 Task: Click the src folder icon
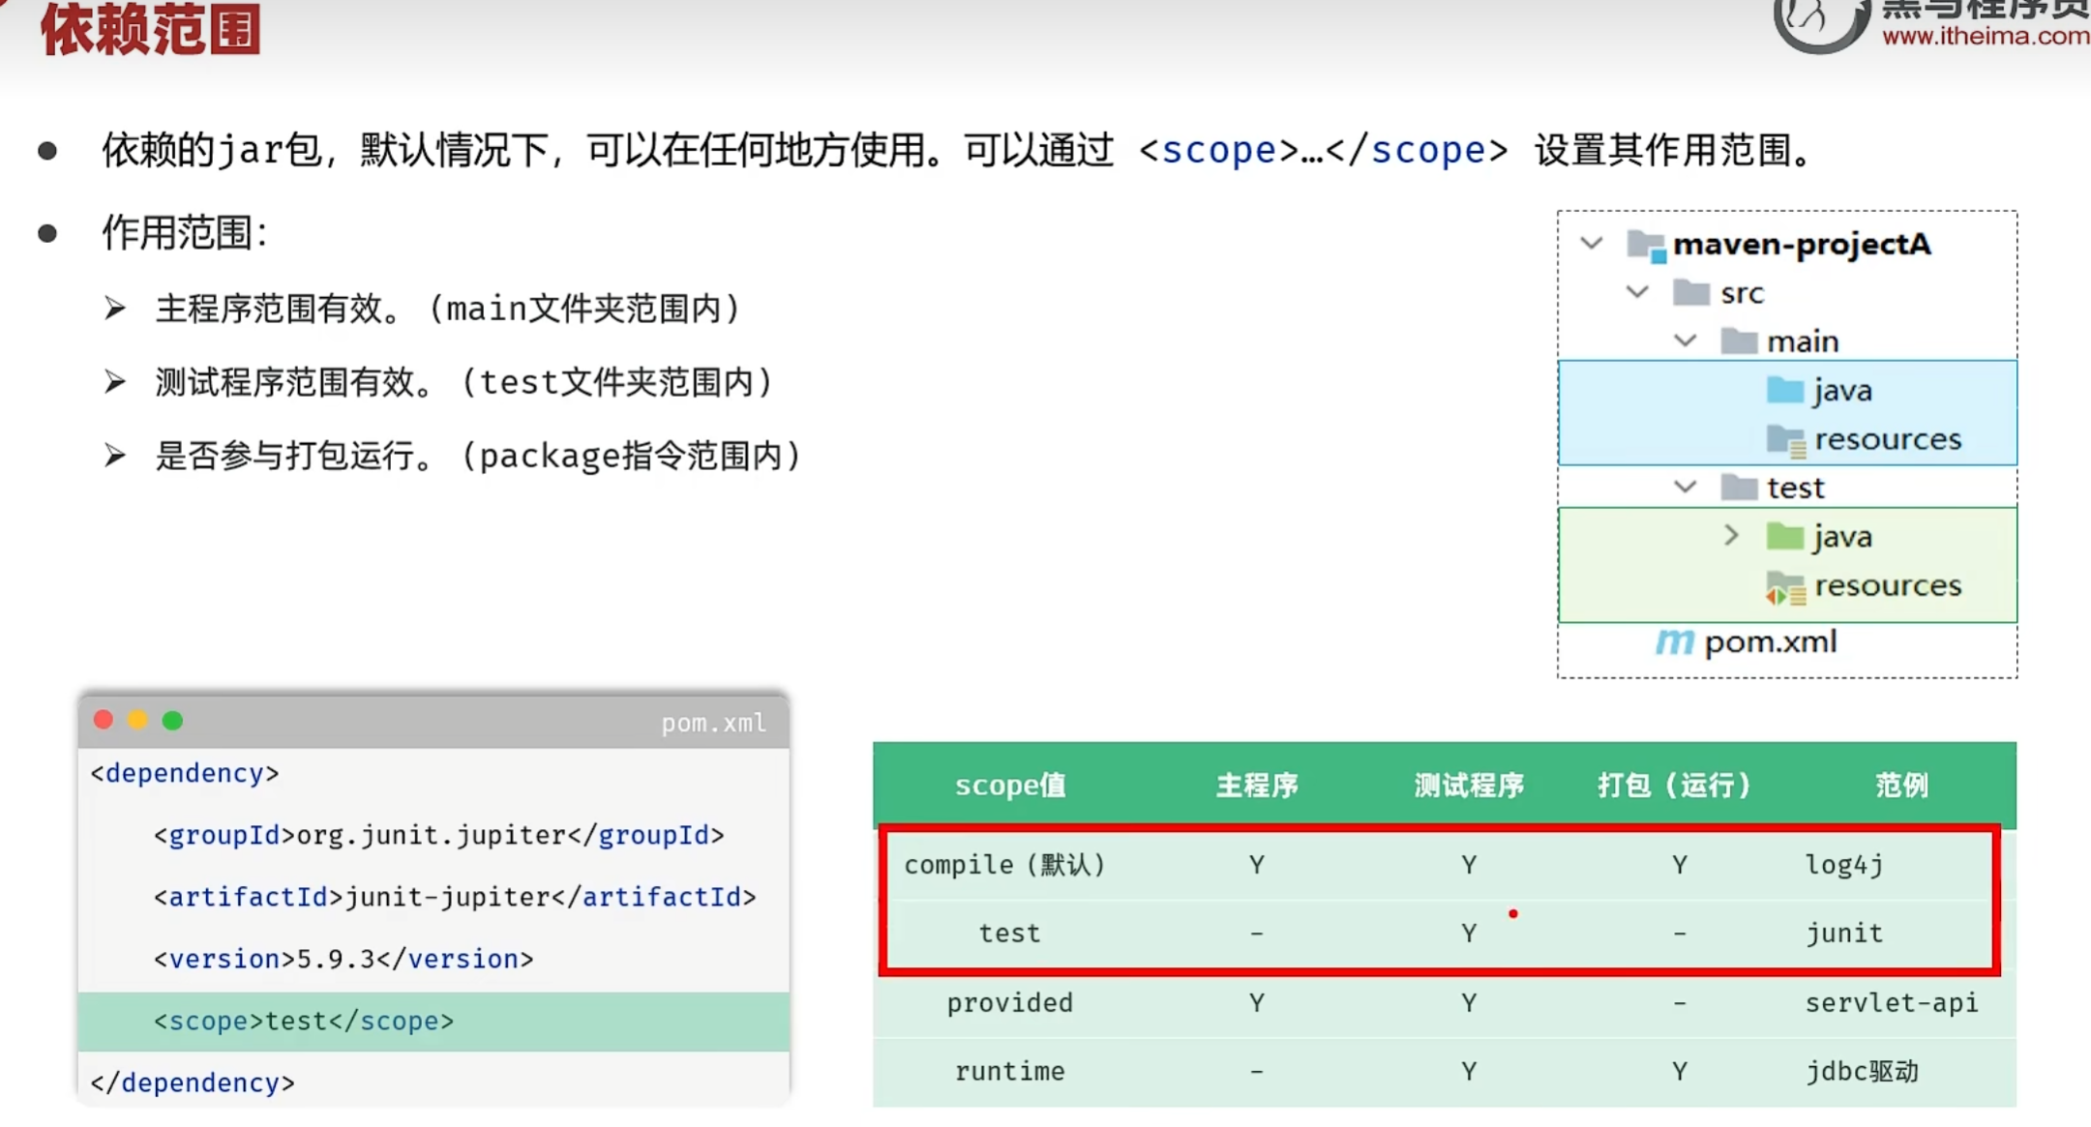pos(1690,292)
